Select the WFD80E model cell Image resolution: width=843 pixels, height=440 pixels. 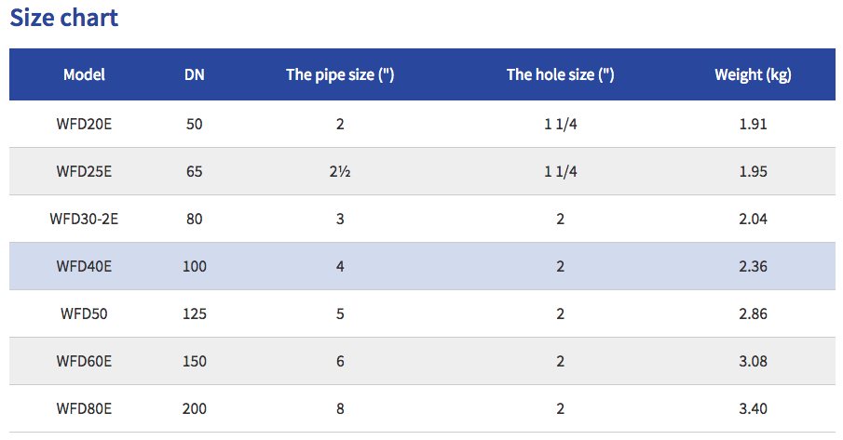point(84,409)
